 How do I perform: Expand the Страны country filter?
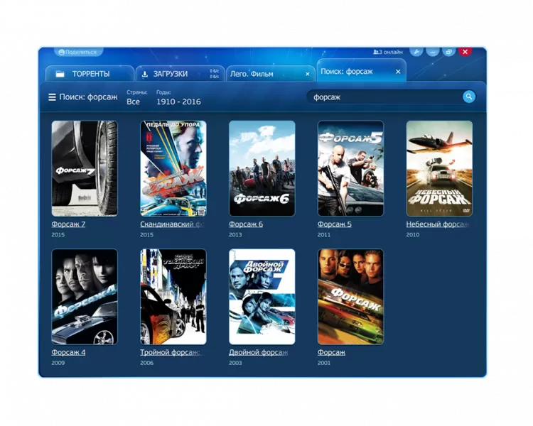(x=134, y=102)
